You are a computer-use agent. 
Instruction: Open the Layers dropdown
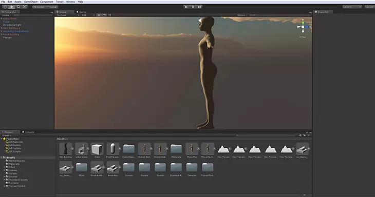click(352, 7)
